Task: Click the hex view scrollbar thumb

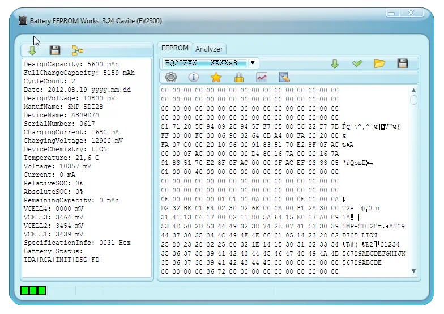Action: coord(413,100)
